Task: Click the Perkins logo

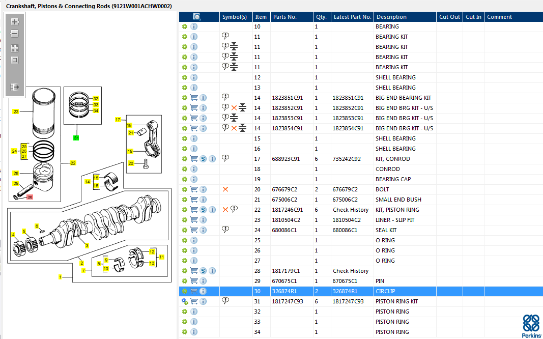Action: pyautogui.click(x=531, y=326)
